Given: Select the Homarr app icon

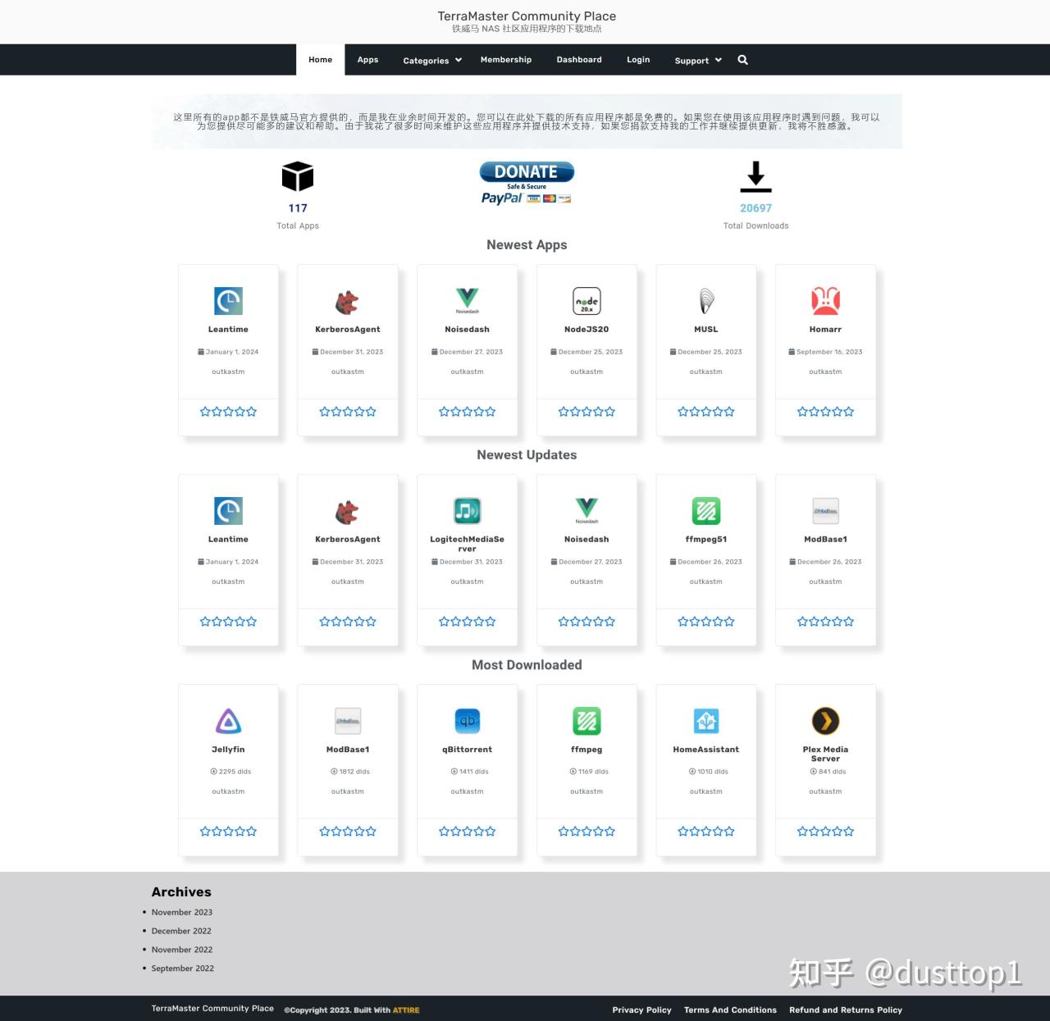Looking at the screenshot, I should point(825,301).
